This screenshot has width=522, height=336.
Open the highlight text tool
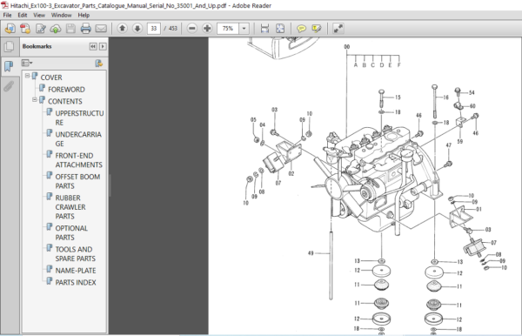317,29
